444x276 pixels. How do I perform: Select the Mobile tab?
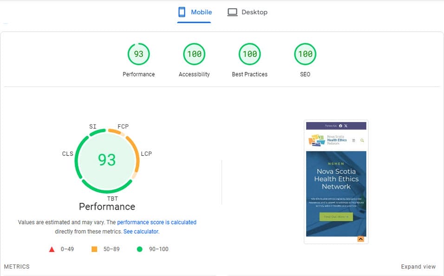click(x=194, y=12)
